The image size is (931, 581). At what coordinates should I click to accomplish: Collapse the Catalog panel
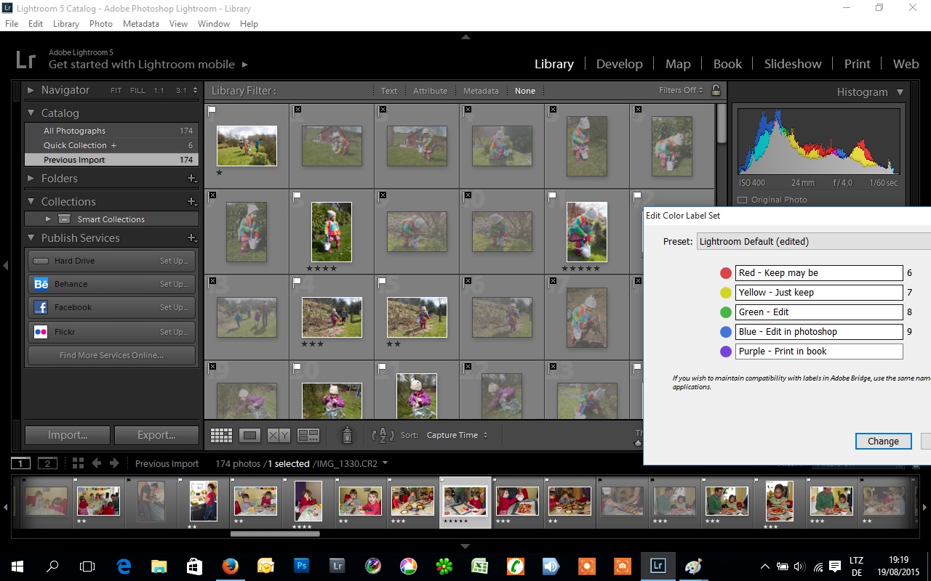pos(31,113)
